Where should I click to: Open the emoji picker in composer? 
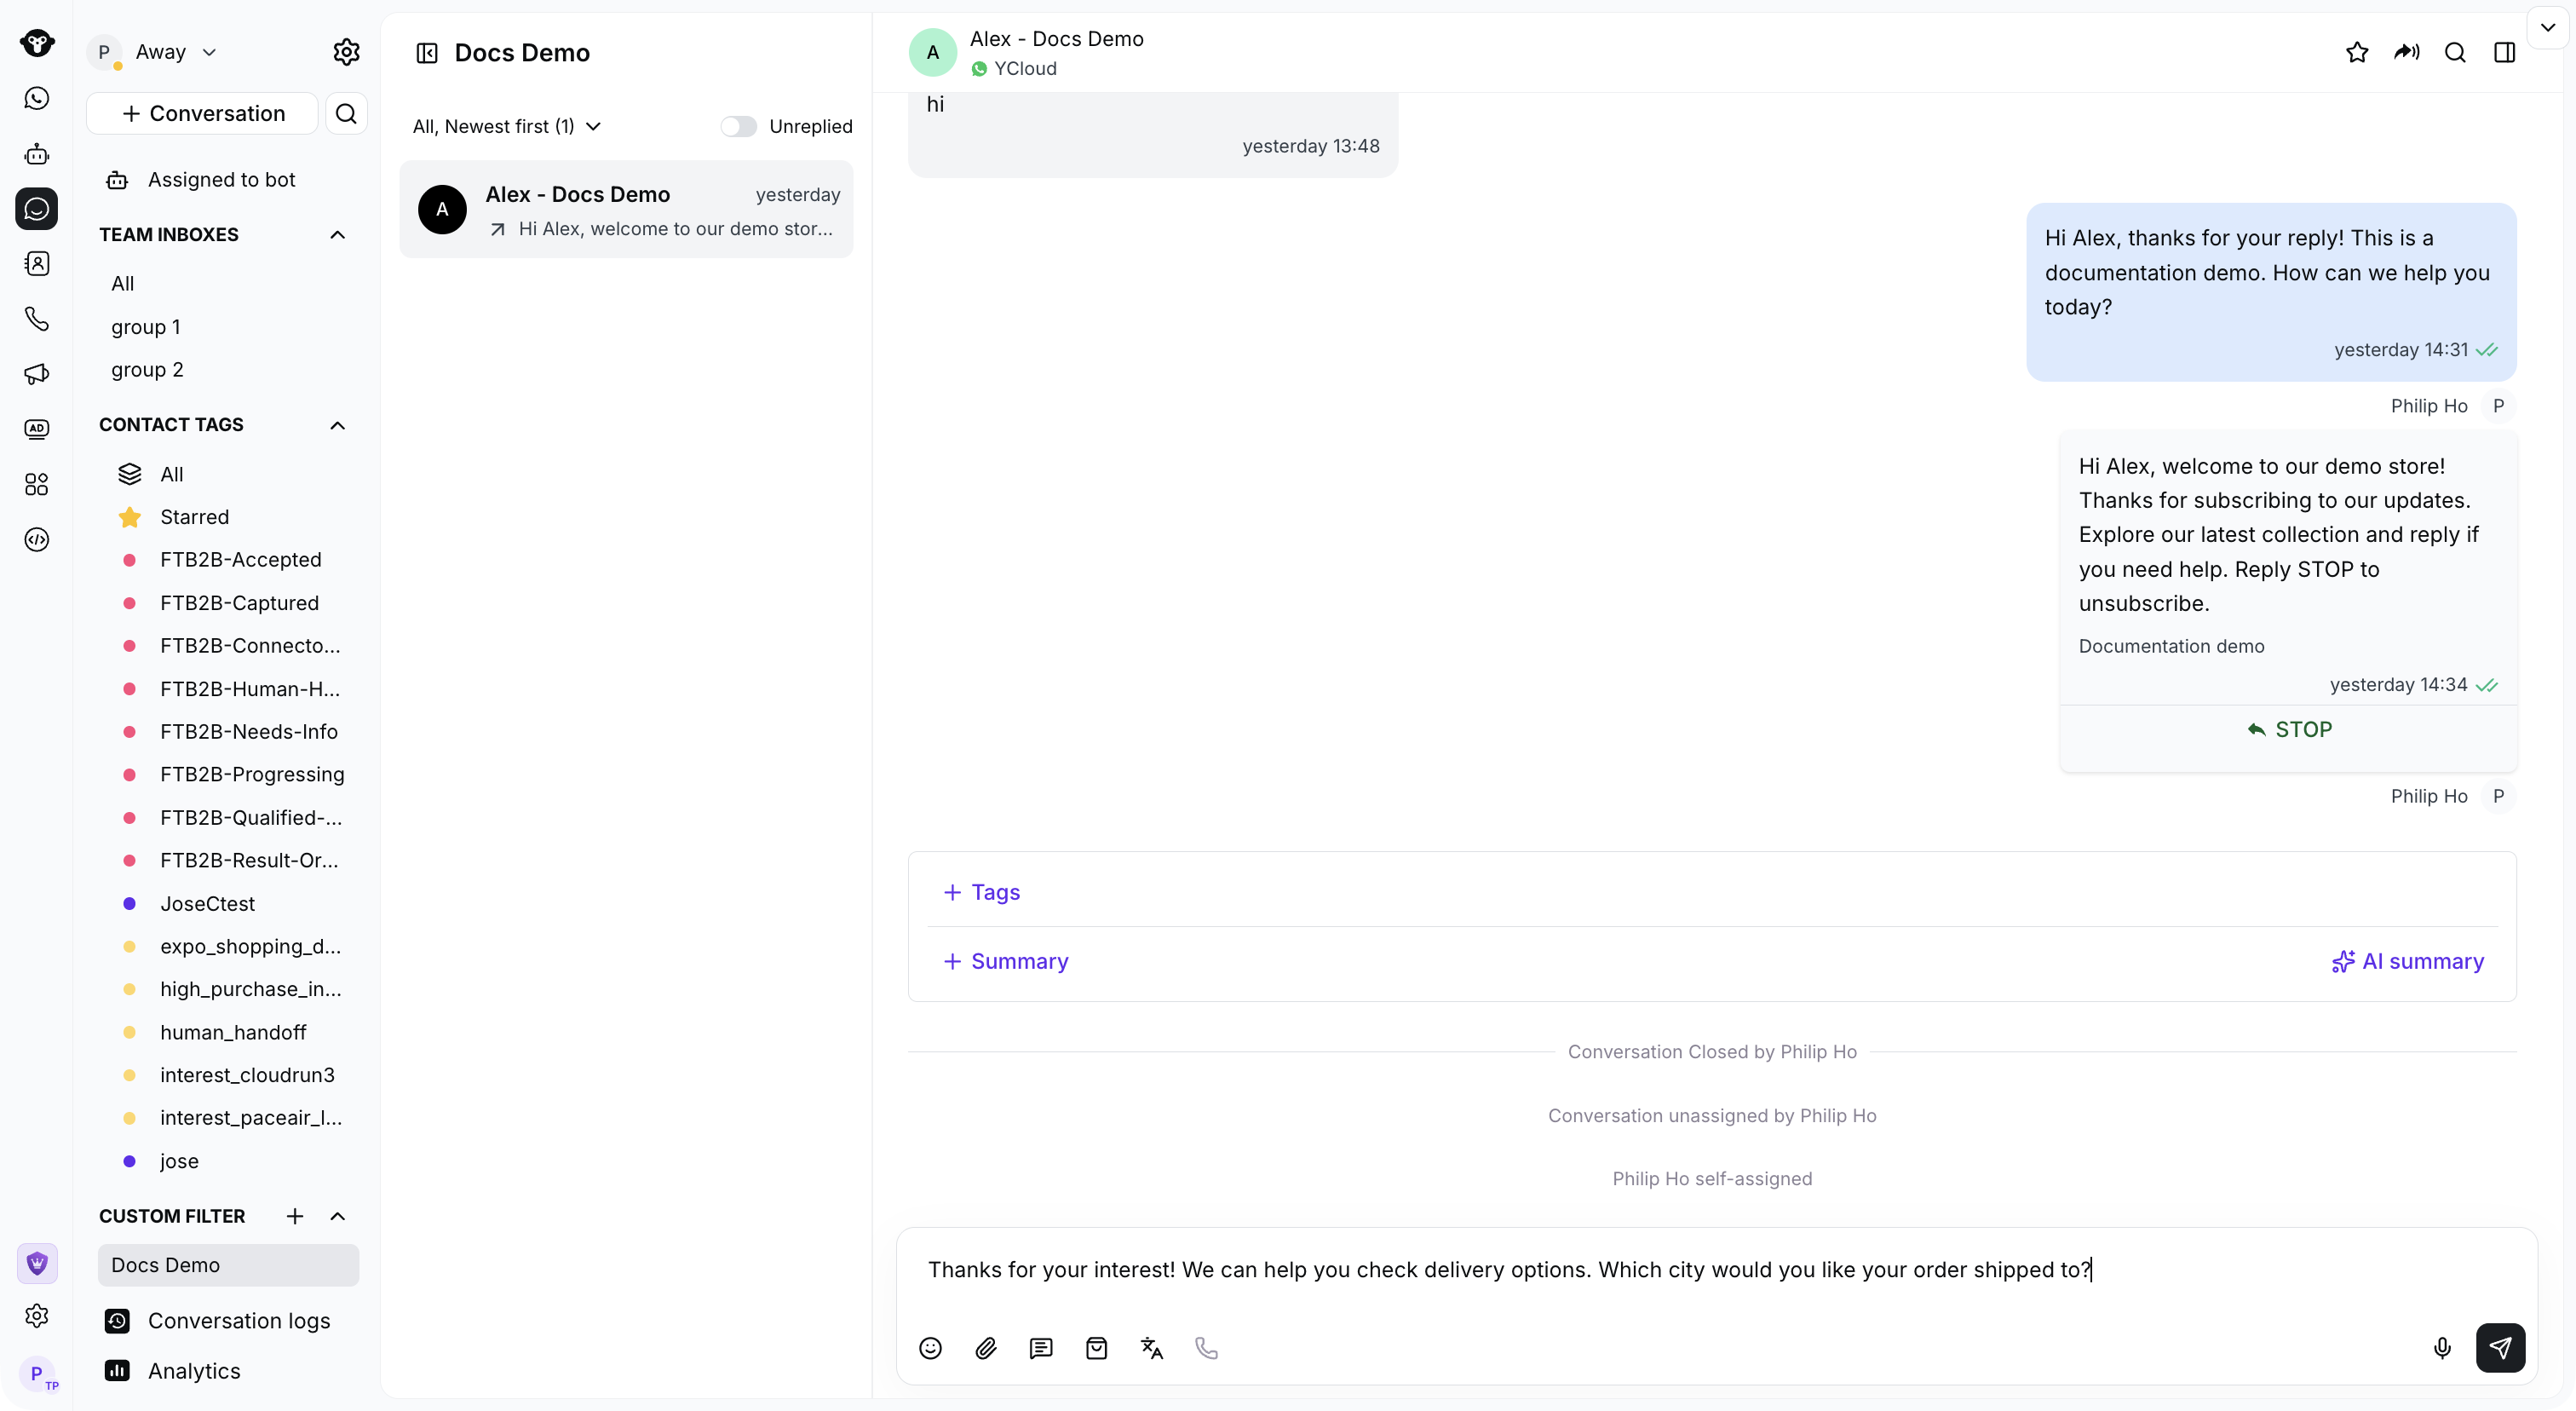[x=930, y=1348]
